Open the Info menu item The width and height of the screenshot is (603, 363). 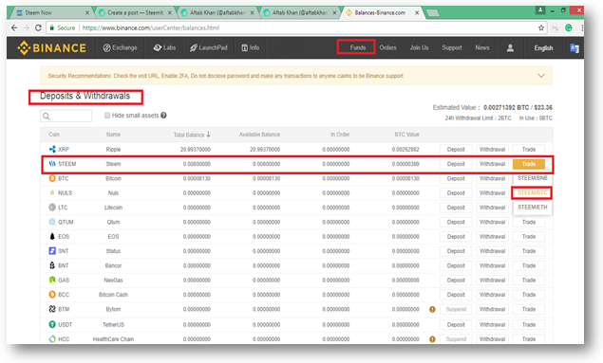[251, 47]
